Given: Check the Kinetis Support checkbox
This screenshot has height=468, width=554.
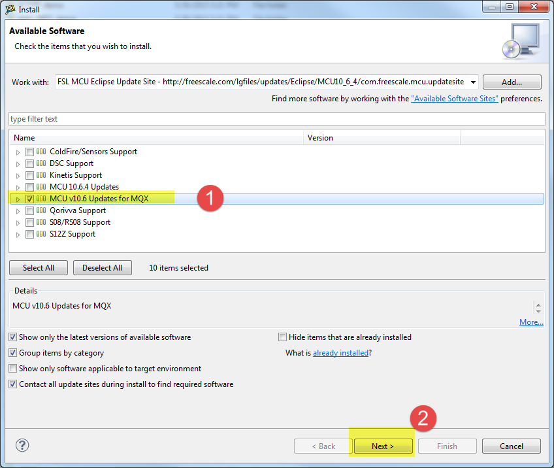Looking at the screenshot, I should coord(29,175).
